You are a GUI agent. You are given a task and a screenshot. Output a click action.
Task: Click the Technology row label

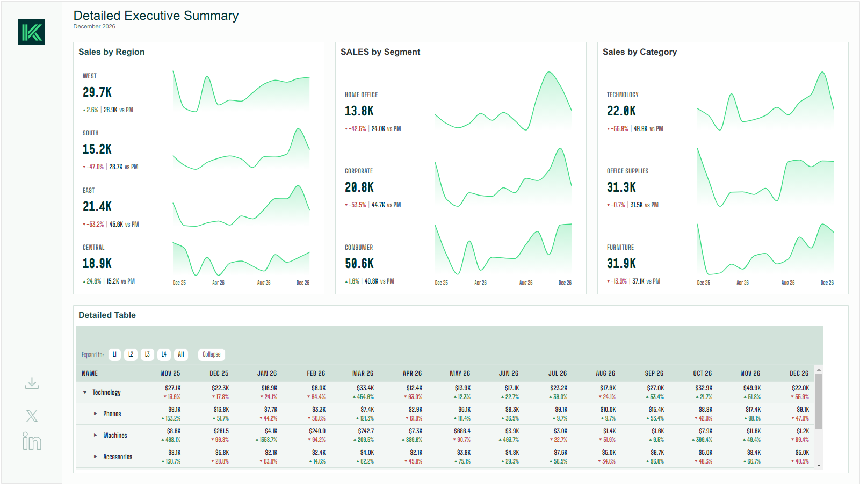[106, 393]
